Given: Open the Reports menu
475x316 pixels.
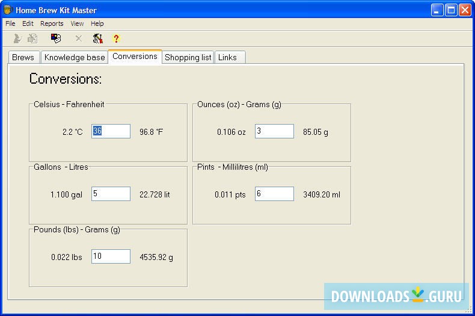Looking at the screenshot, I should 52,23.
